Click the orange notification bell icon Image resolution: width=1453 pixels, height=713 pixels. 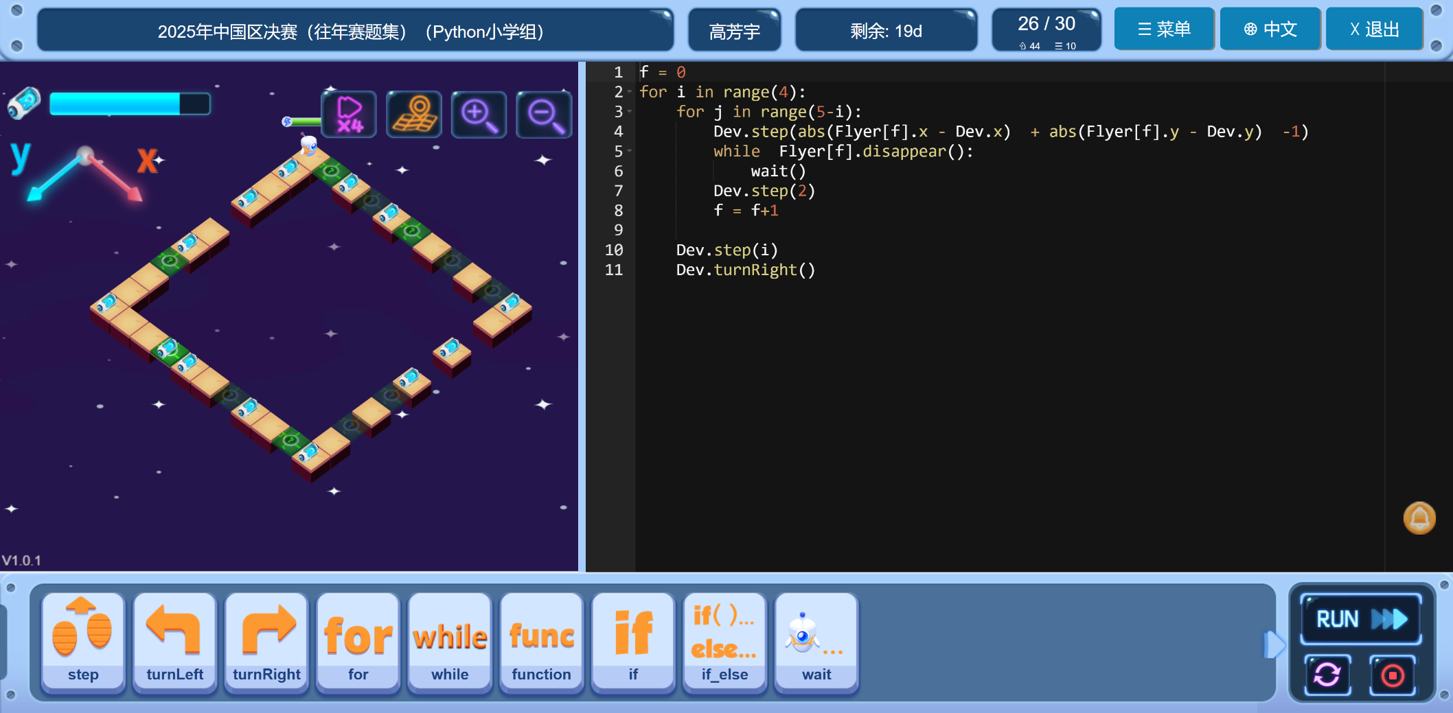click(1419, 518)
